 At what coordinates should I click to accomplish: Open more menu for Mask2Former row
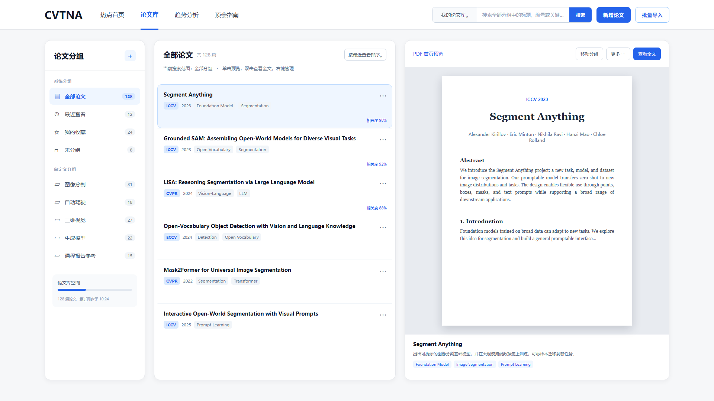[x=383, y=271]
